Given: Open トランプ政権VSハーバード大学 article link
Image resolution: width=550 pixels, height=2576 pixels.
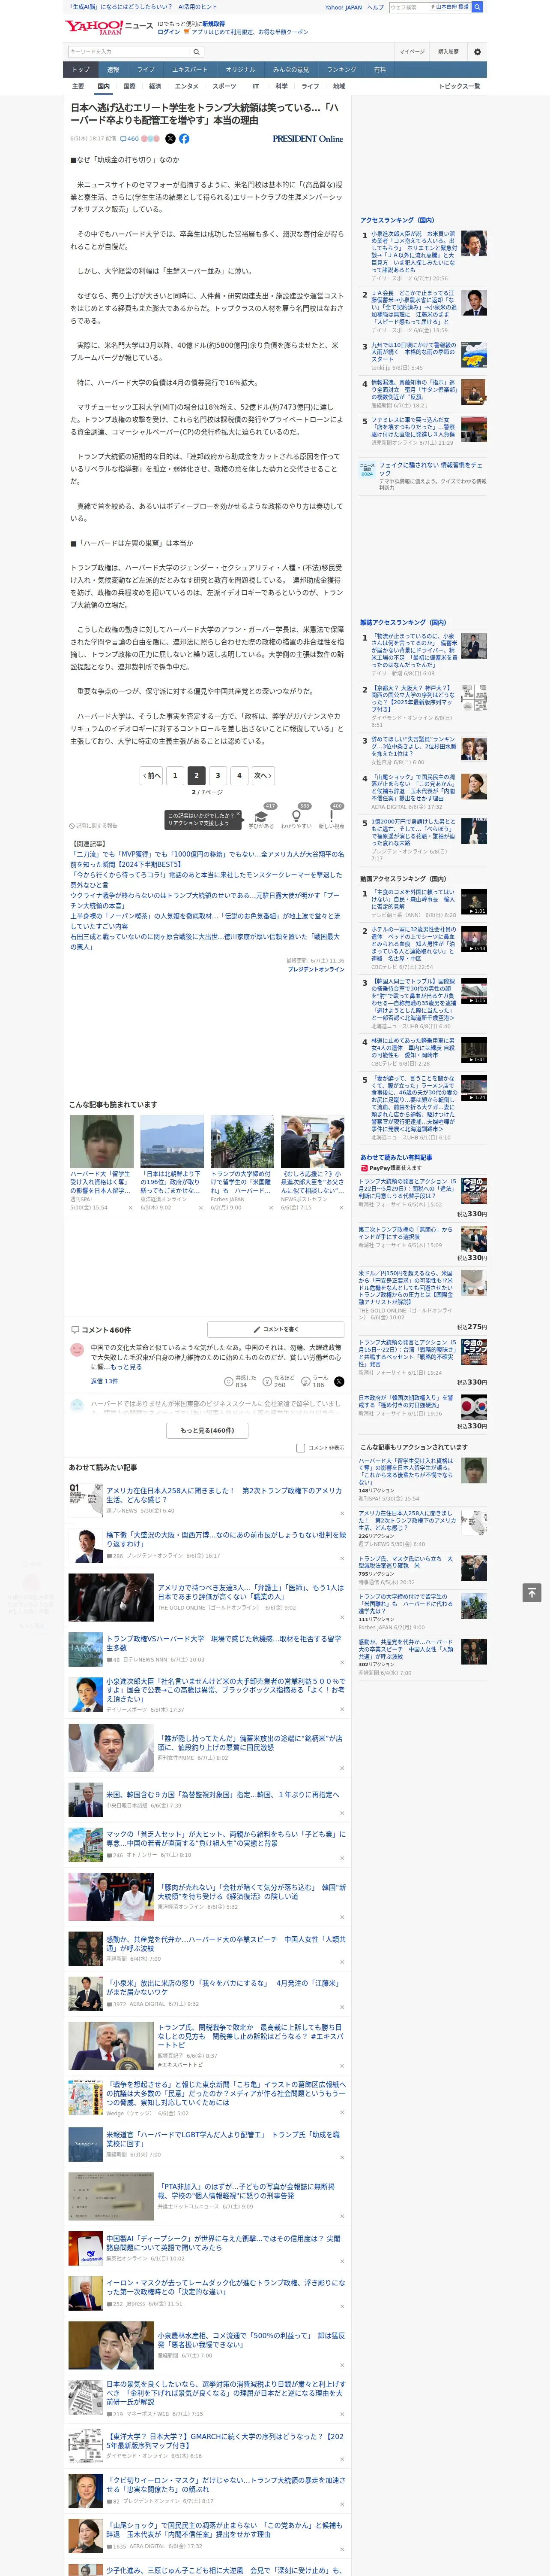Looking at the screenshot, I should [224, 1643].
